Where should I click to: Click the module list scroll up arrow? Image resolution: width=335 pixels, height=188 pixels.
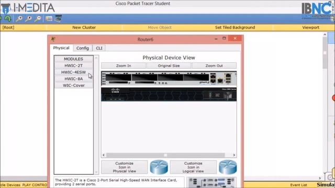[96, 57]
